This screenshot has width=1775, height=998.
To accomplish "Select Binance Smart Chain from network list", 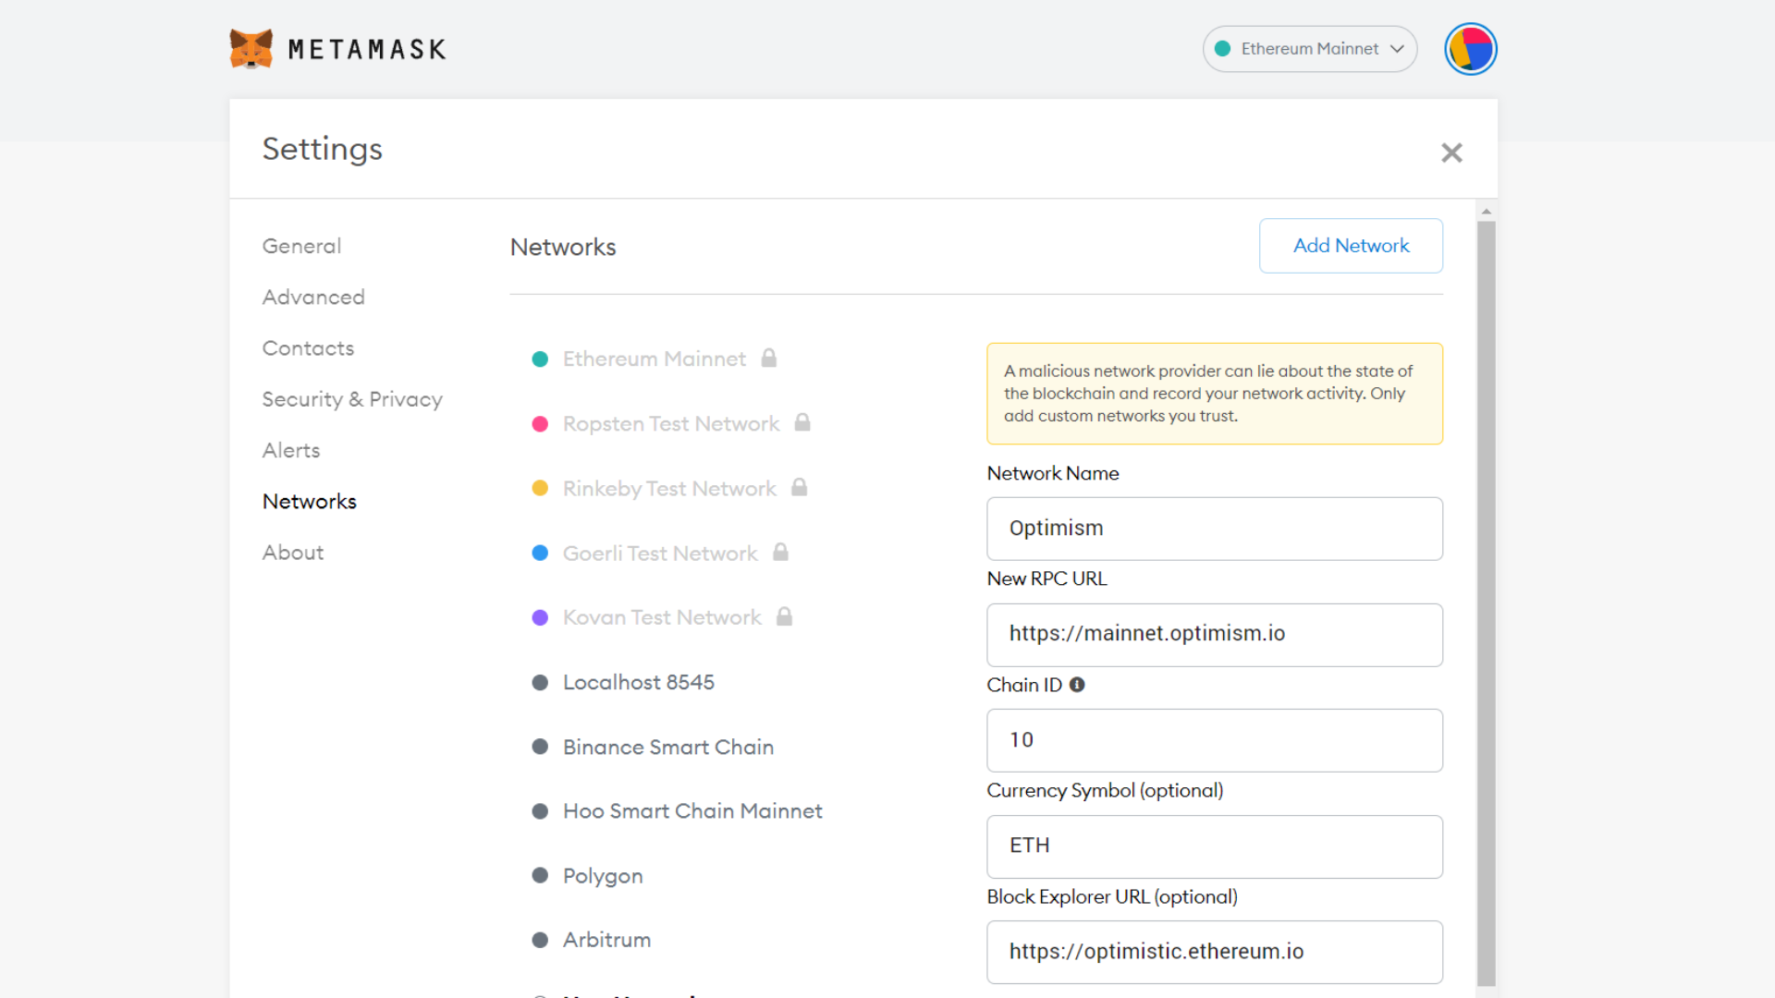I will click(x=667, y=747).
